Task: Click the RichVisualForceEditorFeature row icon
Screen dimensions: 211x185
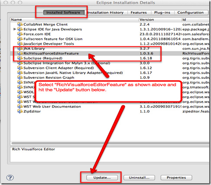Action: 20,53
